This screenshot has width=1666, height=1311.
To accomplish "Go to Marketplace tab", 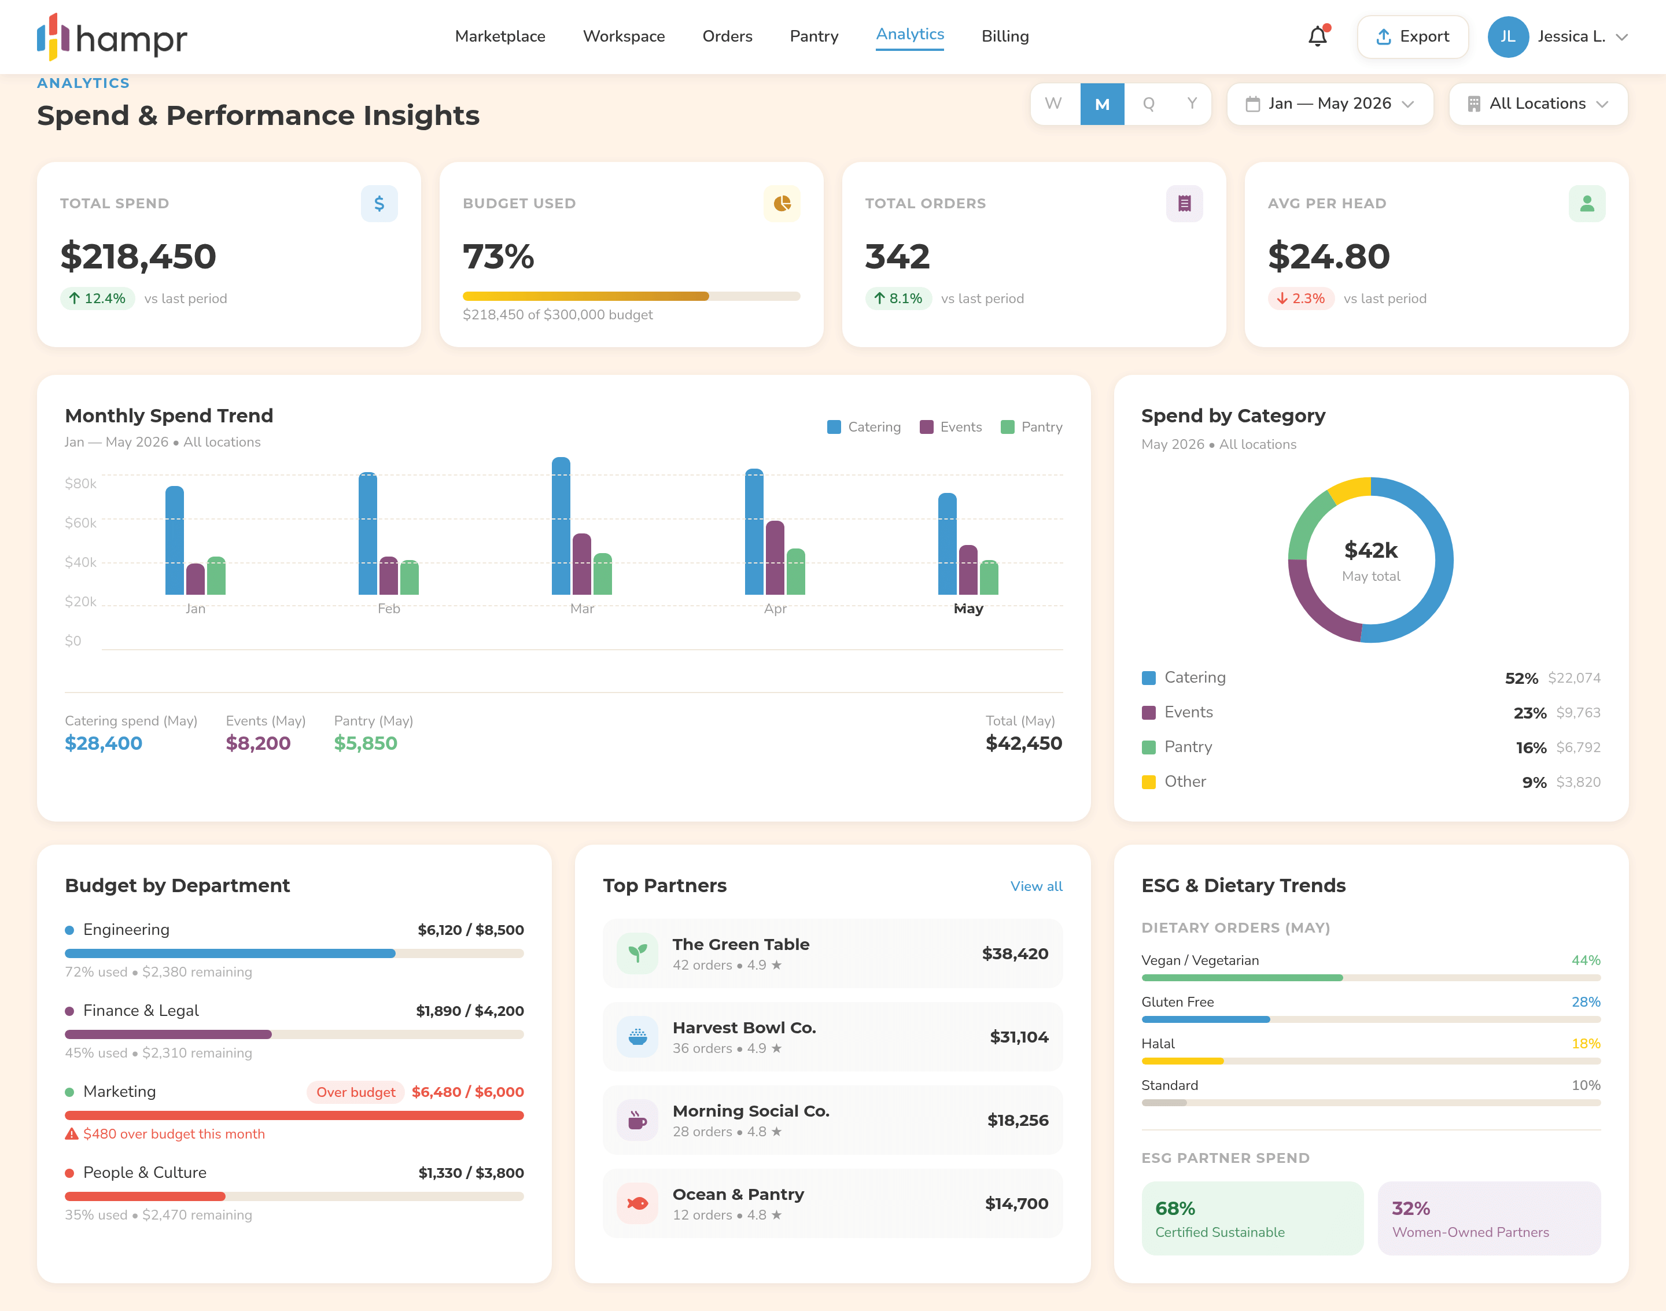I will pyautogui.click(x=500, y=36).
